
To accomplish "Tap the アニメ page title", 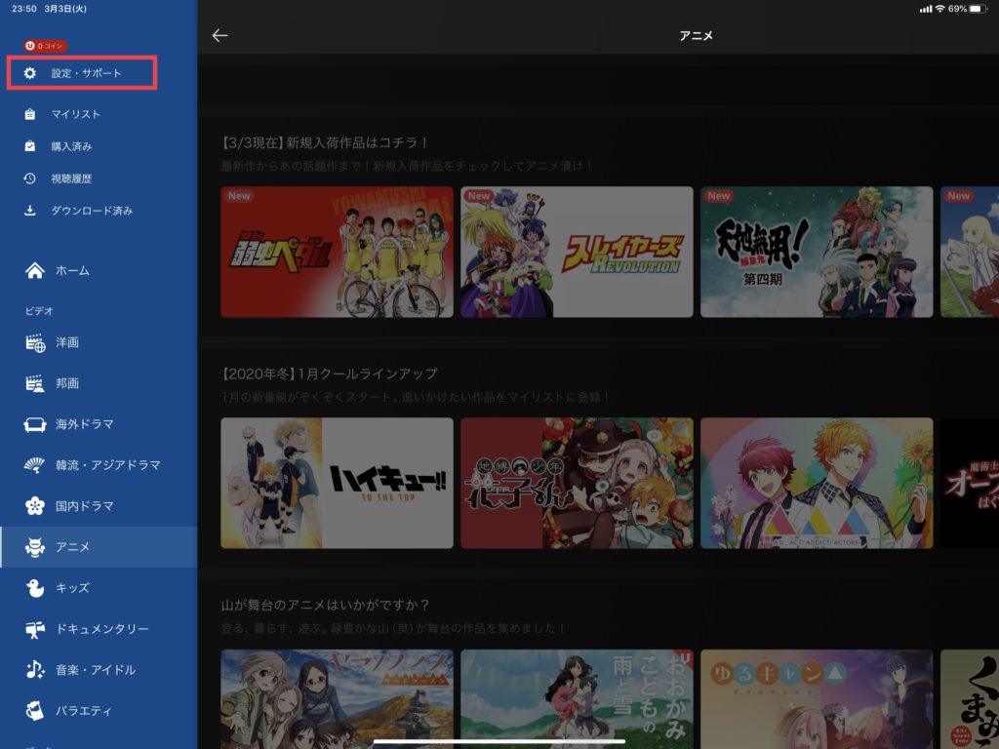I will [x=696, y=36].
